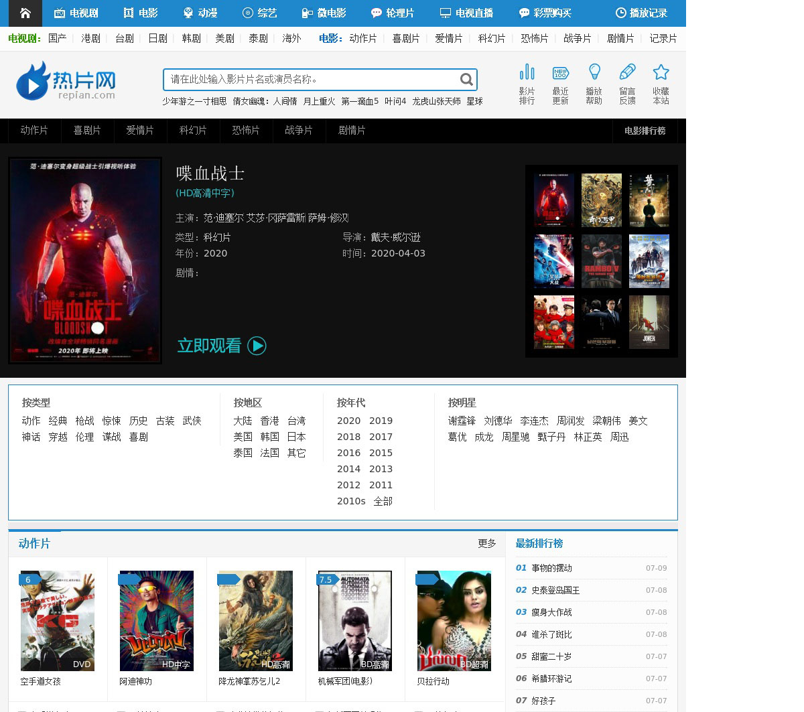Open the 动漫 nav menu item
This screenshot has width=804, height=712.
point(200,13)
